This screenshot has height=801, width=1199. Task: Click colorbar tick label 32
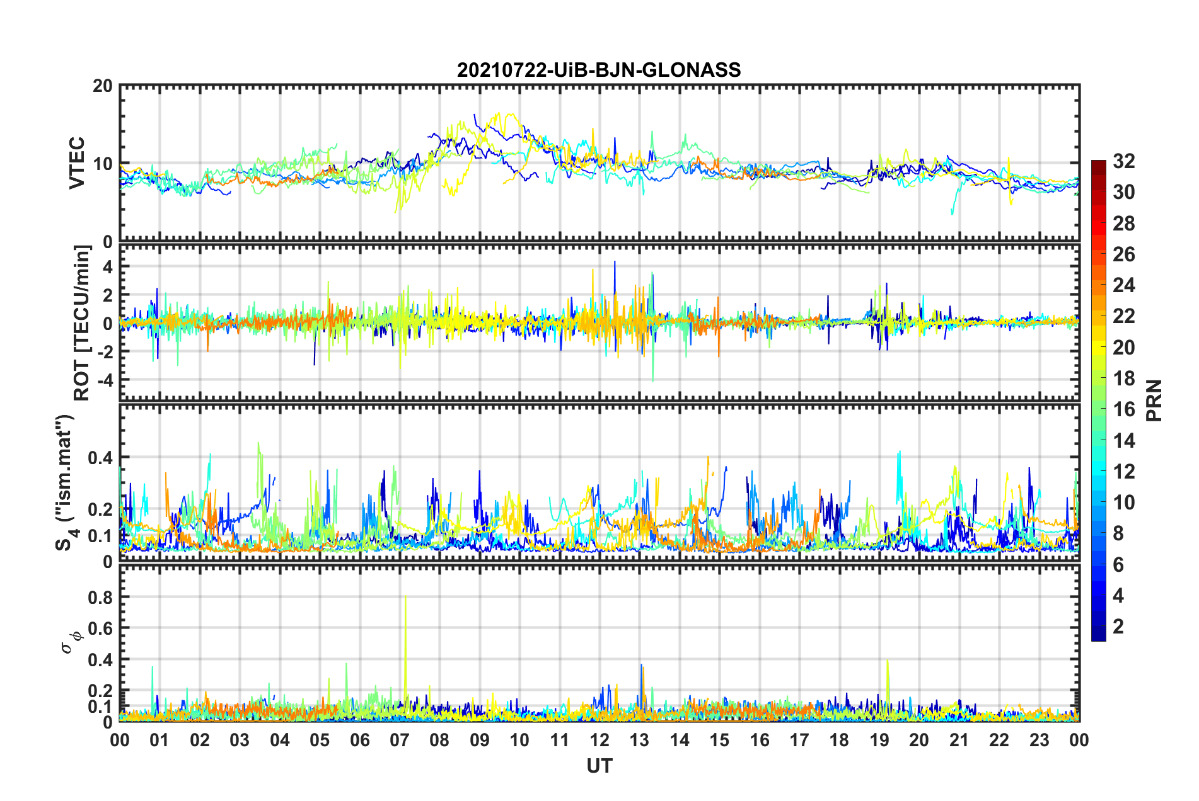coord(1123,161)
